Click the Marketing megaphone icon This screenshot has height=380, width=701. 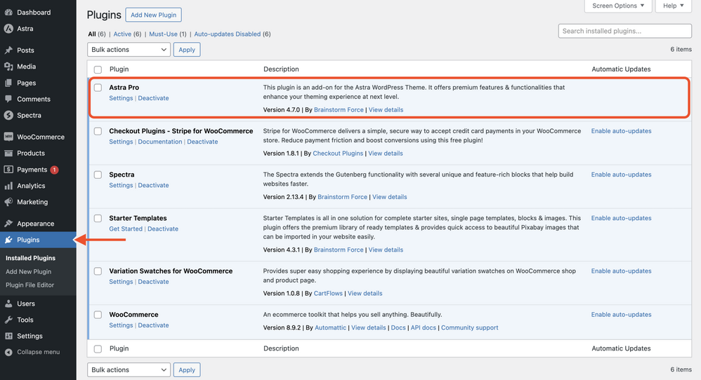click(x=8, y=202)
